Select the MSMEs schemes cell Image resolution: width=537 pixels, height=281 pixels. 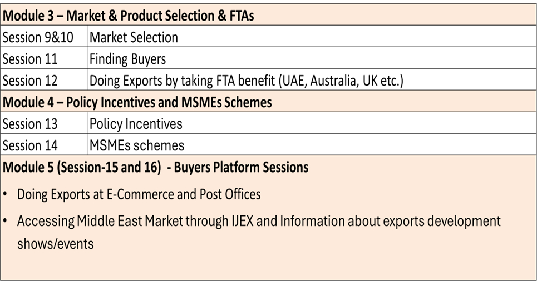136,145
